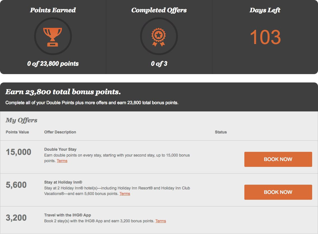Click the Points Earned heading

pyautogui.click(x=53, y=10)
